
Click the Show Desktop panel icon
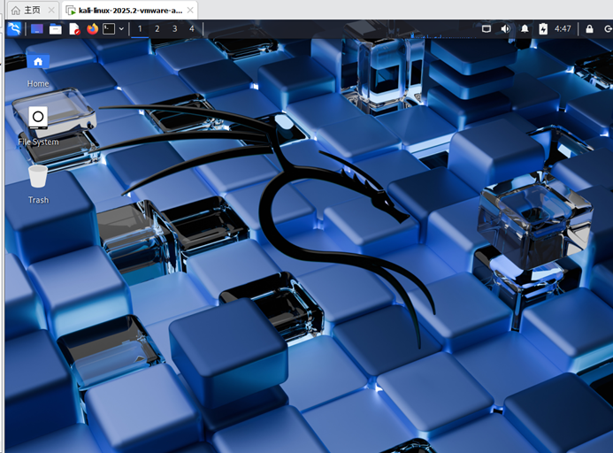click(x=37, y=29)
